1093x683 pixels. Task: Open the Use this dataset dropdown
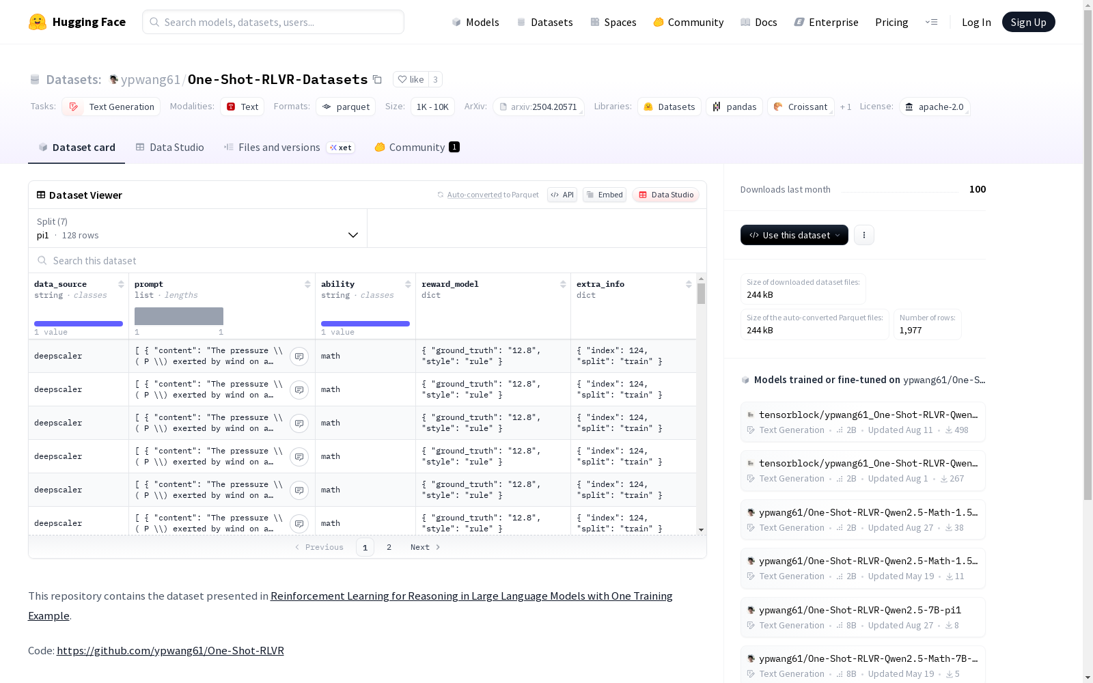[x=794, y=235]
